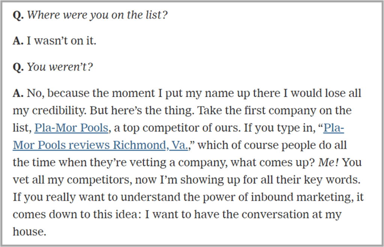The width and height of the screenshot is (384, 247).
Task: Click the final word "house."
Action: pos(29,232)
